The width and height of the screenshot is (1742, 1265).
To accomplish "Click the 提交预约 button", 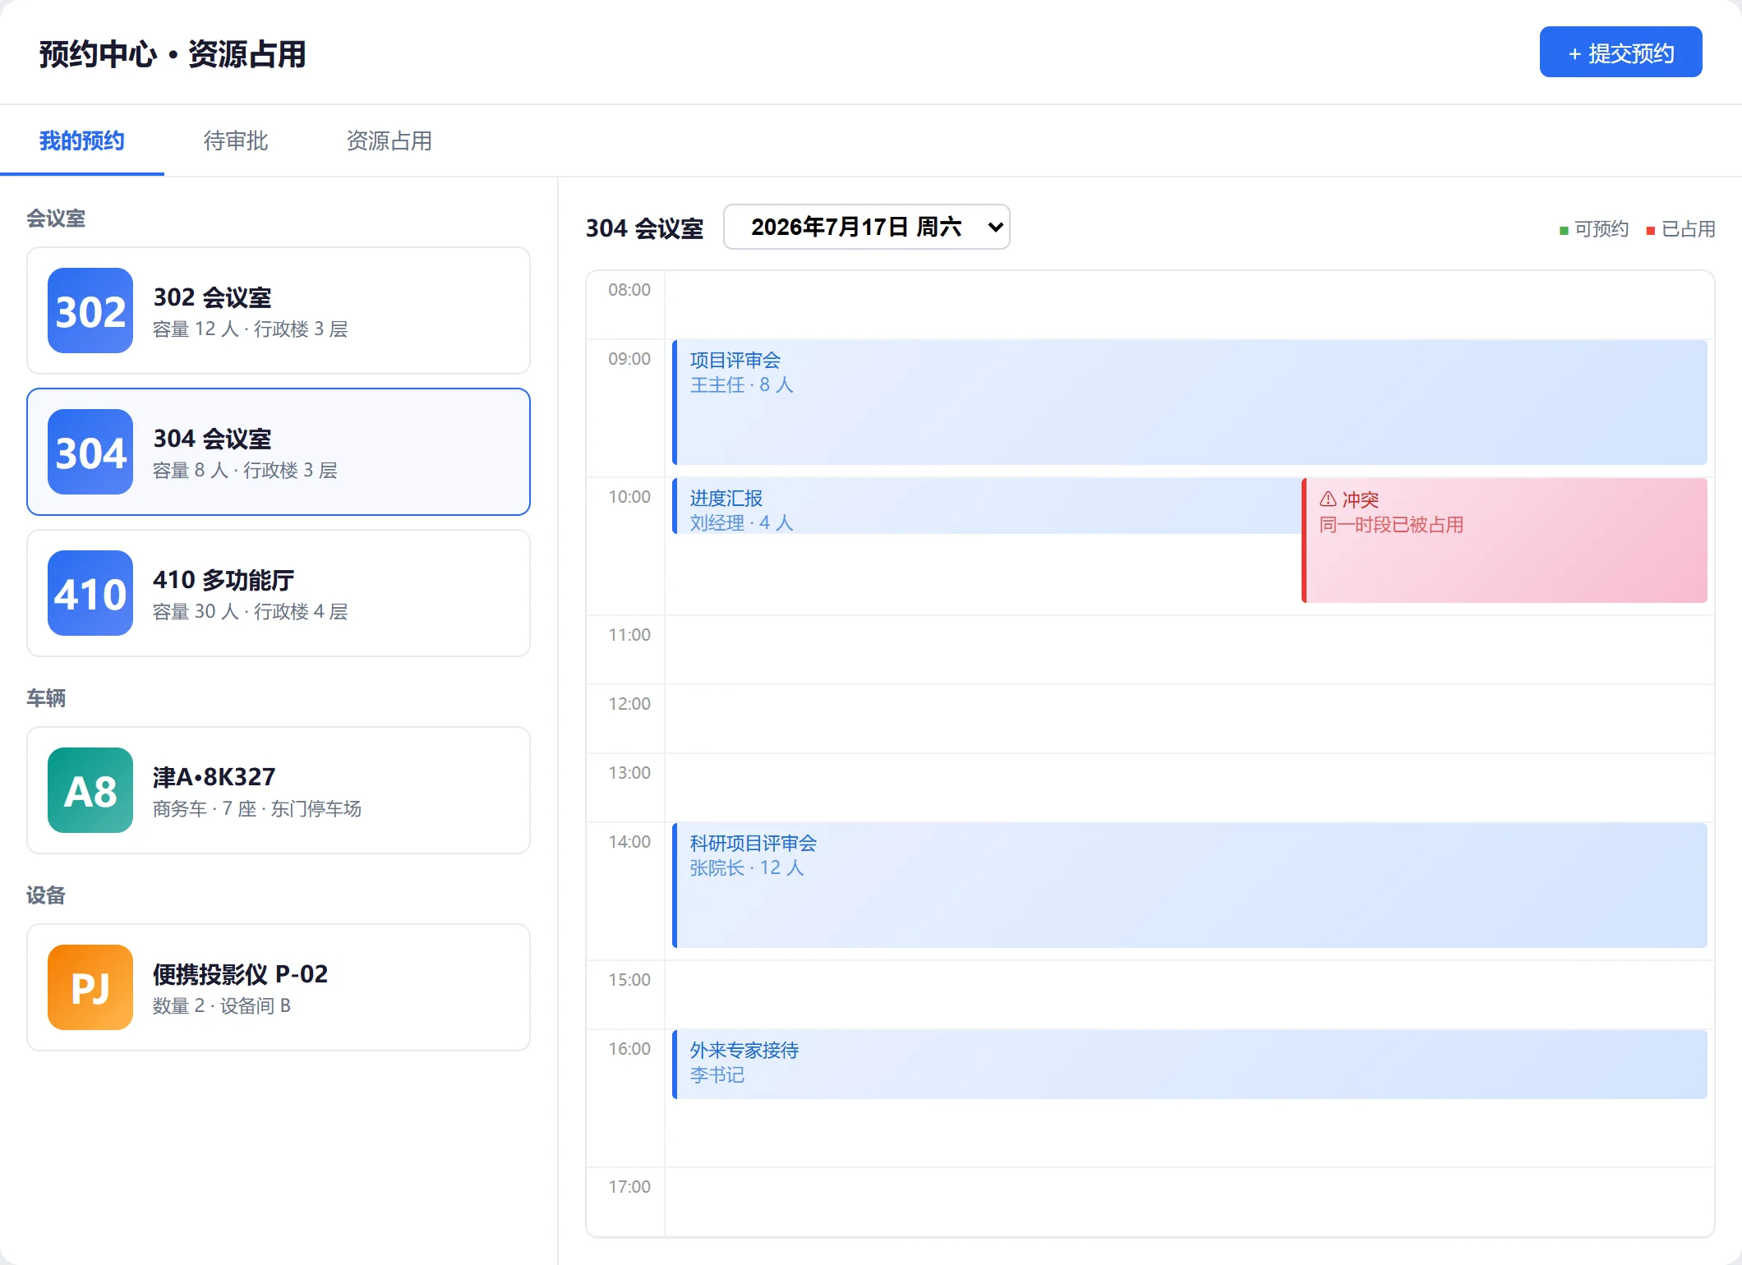I will pos(1620,53).
